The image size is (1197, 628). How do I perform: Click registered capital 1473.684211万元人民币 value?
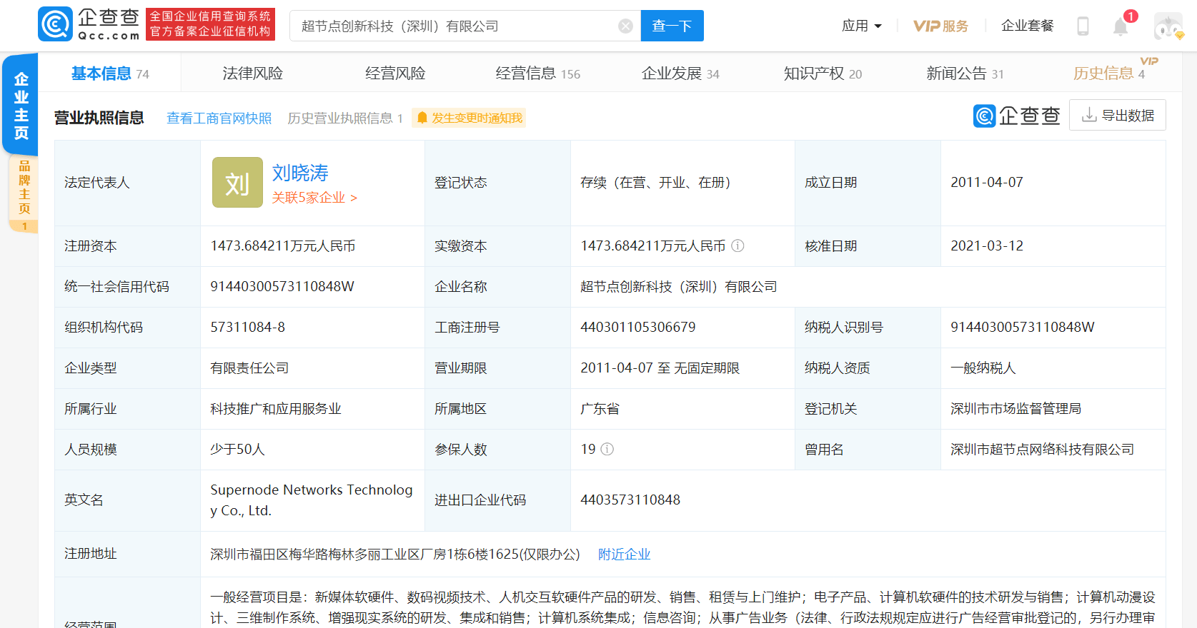(x=283, y=245)
